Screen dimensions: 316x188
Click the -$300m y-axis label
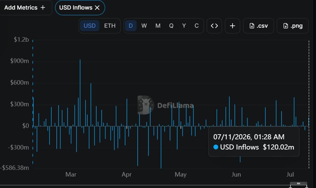point(18,147)
